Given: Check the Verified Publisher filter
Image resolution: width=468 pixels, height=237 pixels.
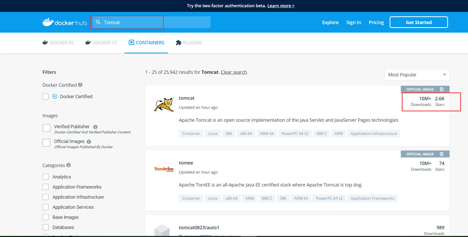Looking at the screenshot, I should tap(46, 128).
